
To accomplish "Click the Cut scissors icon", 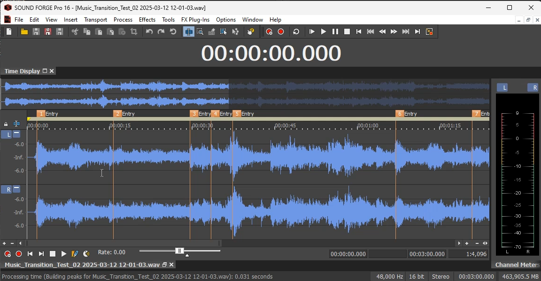I will [x=75, y=32].
